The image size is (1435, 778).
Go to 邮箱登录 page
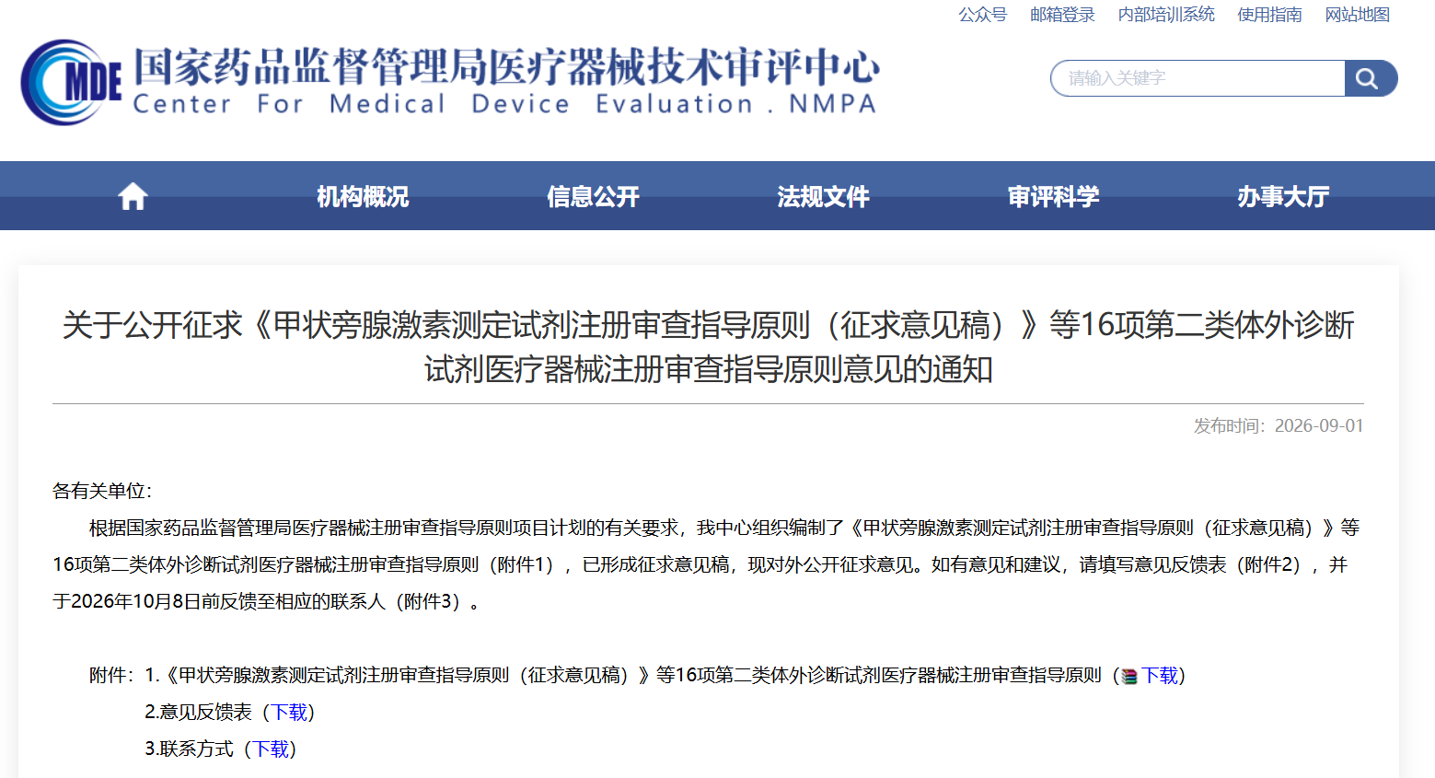(1062, 15)
